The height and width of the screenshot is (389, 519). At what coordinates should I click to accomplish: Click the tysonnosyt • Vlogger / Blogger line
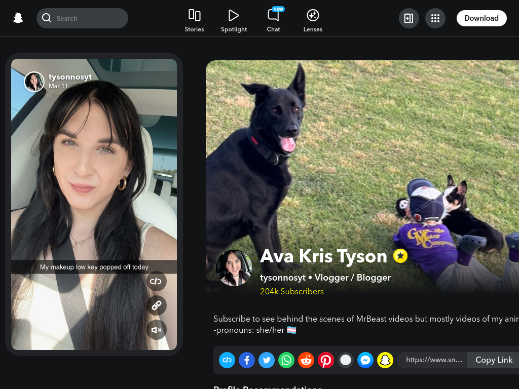click(325, 278)
